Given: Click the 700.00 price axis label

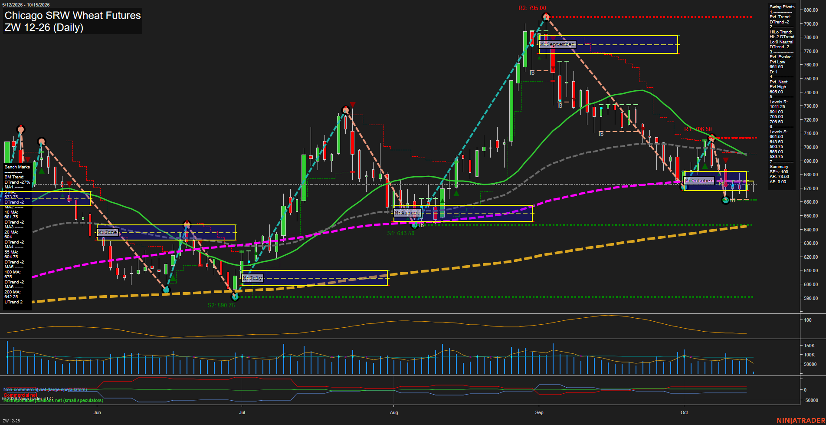Looking at the screenshot, I should (811, 147).
